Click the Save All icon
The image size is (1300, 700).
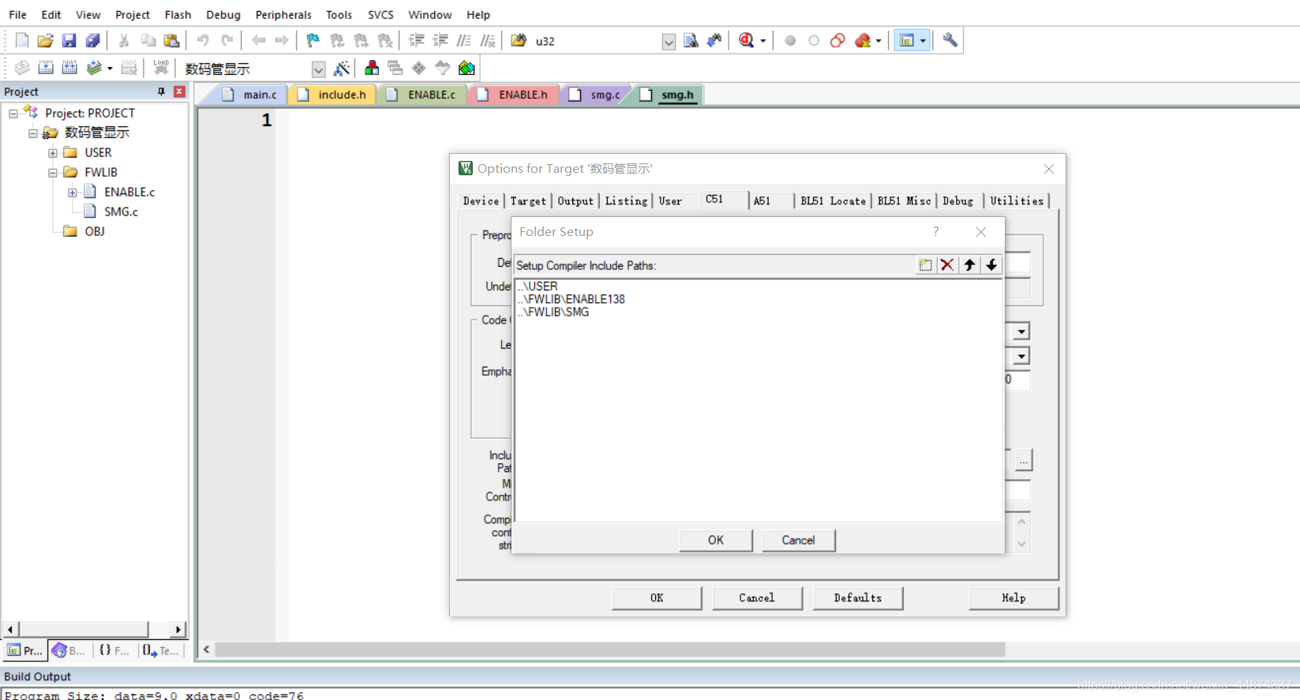coord(92,40)
